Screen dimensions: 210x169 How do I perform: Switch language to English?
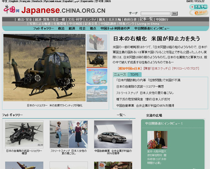(x=14, y=1)
